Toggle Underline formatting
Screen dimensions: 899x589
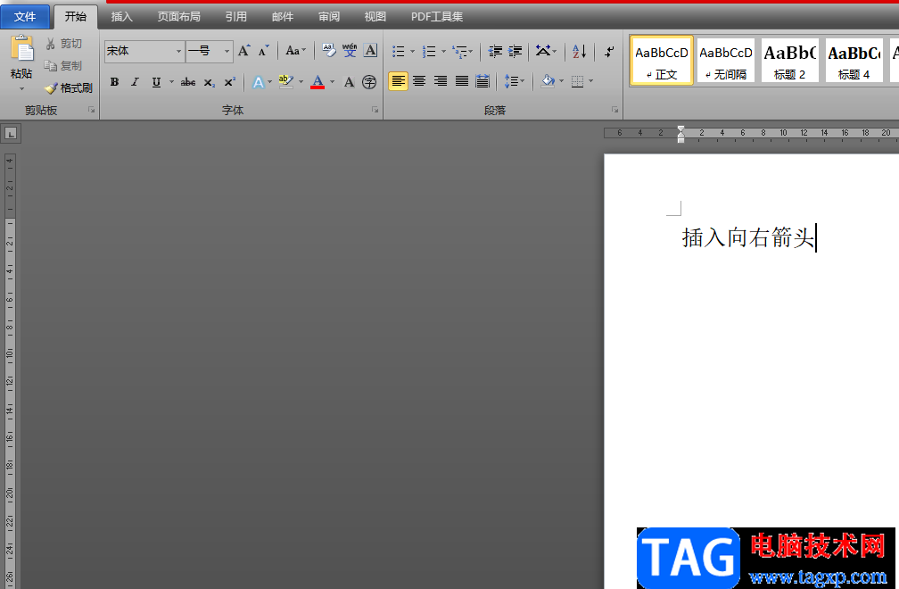coord(156,82)
